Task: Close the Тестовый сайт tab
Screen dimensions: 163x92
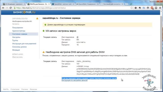Action: coord(122,4)
